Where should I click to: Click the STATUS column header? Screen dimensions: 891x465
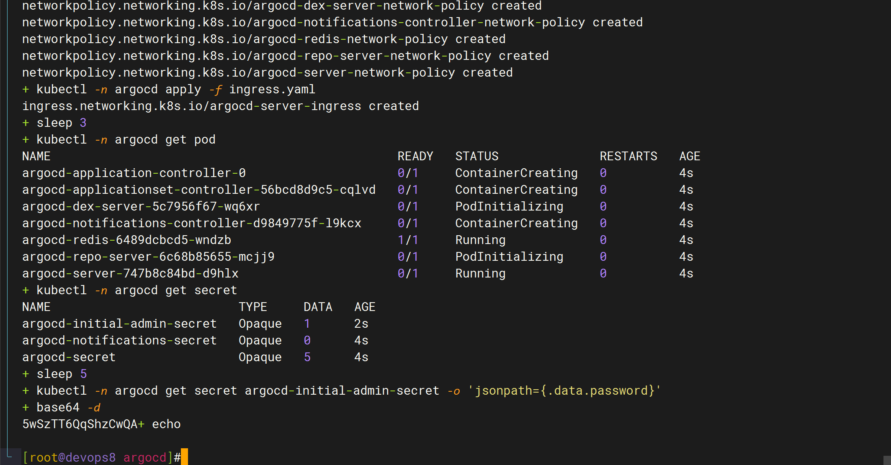(477, 156)
